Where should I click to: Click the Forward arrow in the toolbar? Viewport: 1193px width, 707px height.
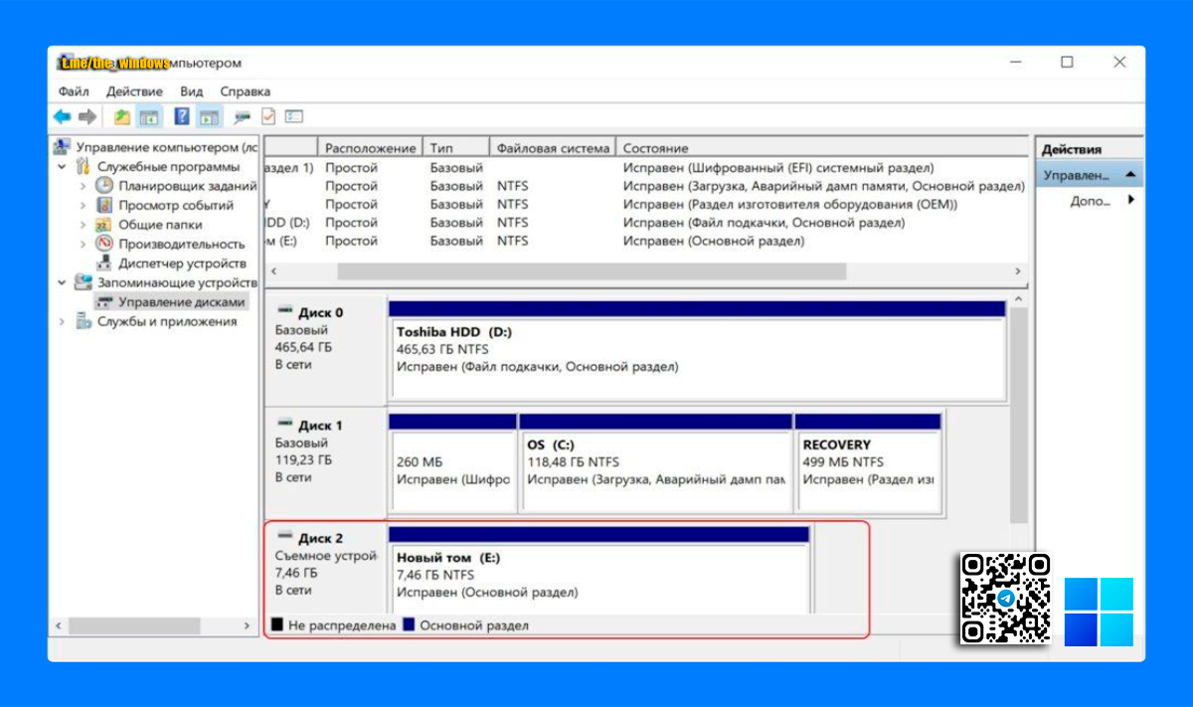tap(87, 116)
